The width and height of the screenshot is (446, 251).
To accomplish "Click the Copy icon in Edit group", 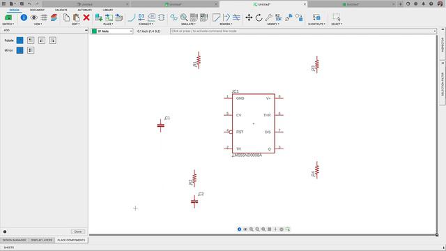I will tap(66, 17).
